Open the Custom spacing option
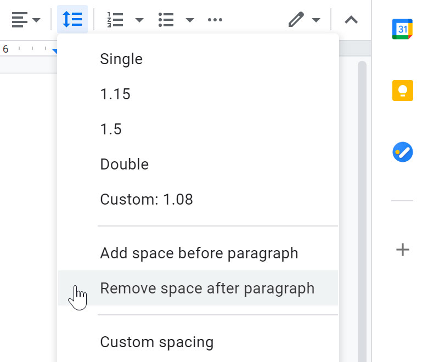428x362 pixels. click(x=198, y=342)
